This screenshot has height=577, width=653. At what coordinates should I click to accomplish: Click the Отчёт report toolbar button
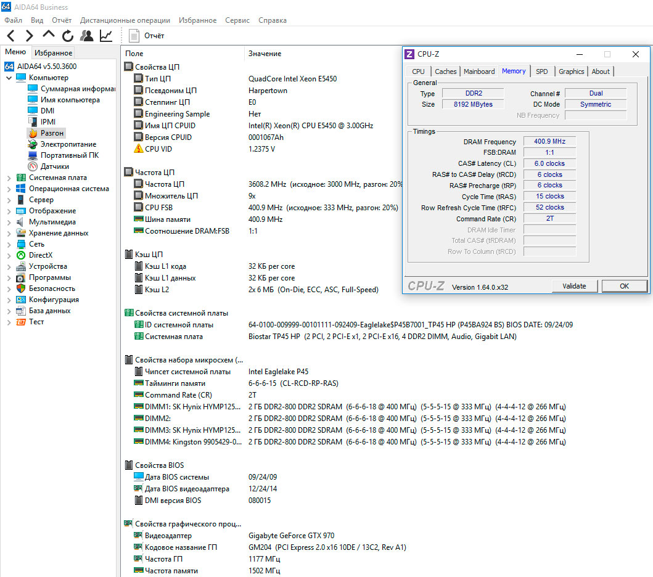pyautogui.click(x=146, y=36)
